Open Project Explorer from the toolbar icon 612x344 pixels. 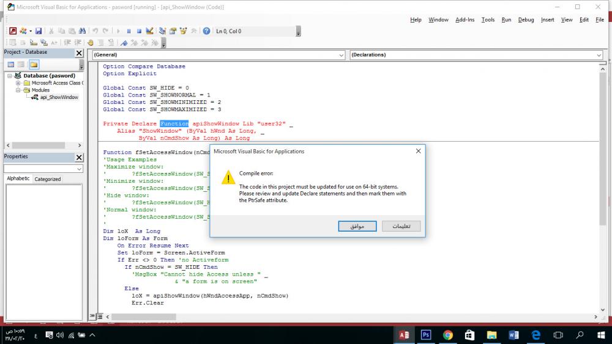162,31
